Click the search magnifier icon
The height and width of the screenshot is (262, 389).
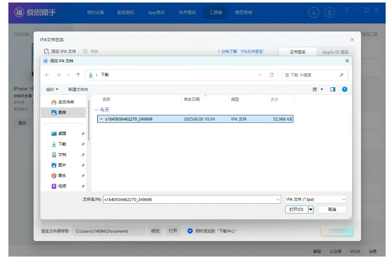342,75
